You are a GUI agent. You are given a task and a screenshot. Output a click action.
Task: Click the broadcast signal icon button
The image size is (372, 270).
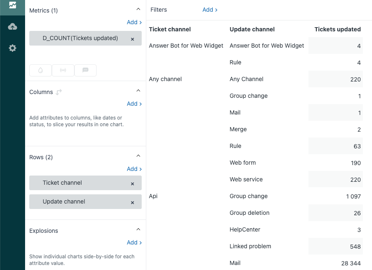(63, 70)
